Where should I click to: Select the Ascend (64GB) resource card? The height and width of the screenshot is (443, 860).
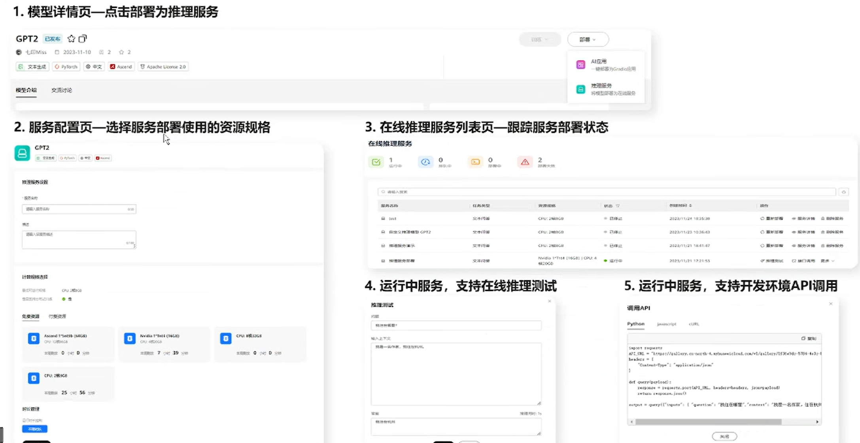pyautogui.click(x=68, y=344)
